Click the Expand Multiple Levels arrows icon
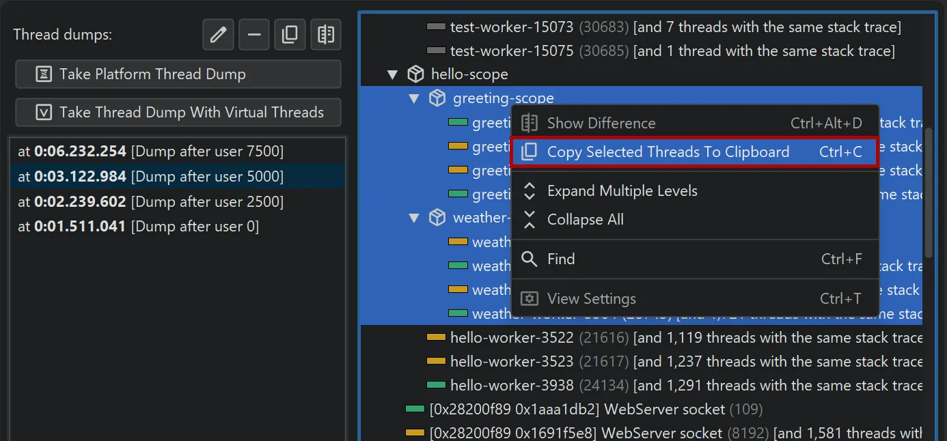The image size is (947, 441). 530,191
